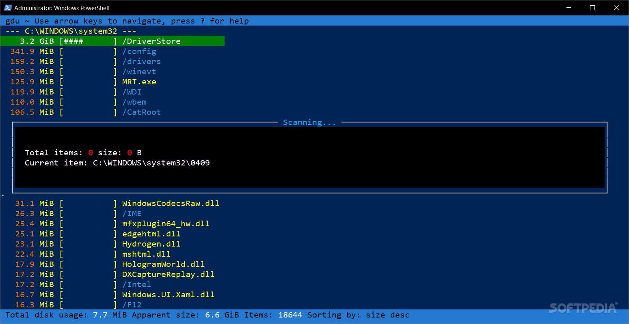
Task: Click the 16.3 MiB size value
Action: [x=35, y=305]
